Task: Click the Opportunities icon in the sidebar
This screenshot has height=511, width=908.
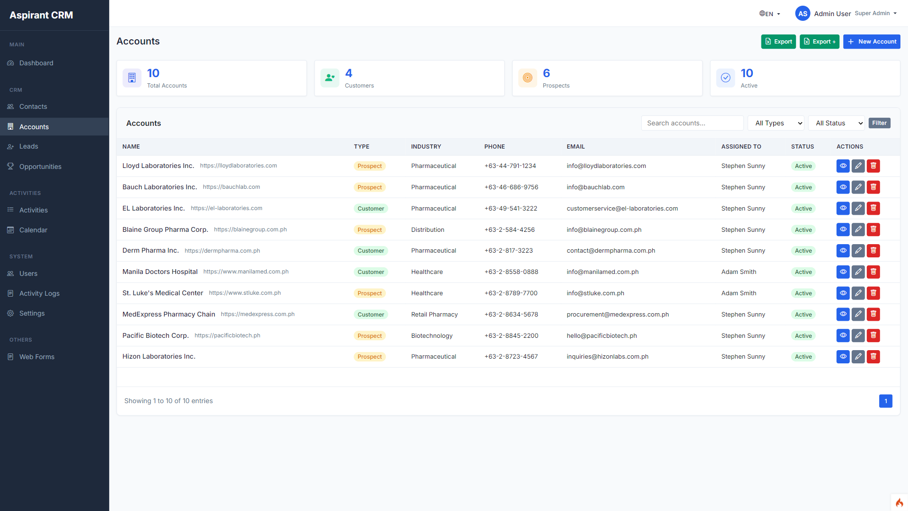Action: coord(10,167)
